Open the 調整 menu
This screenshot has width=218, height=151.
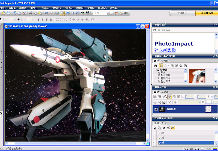tap(23, 8)
